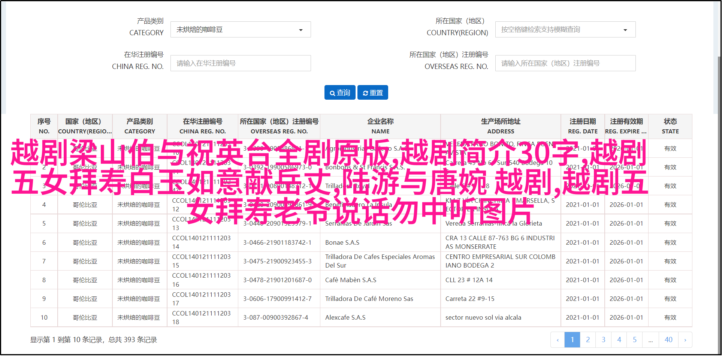Jump to page 4 of results
Viewport: 722px width, 356px height.
coord(619,340)
